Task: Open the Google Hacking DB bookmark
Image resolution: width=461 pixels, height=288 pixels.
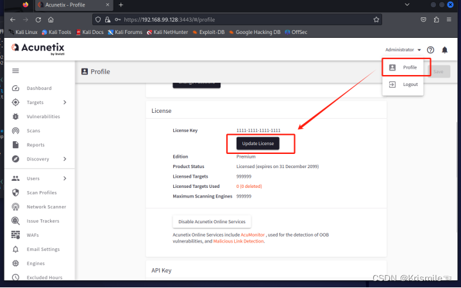Action: 255,32
